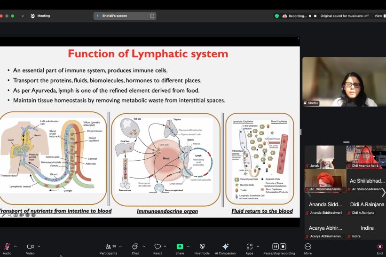Image resolution: width=386 pixels, height=257 pixels.
Task: Open the More options ellipsis icon
Action: [308, 247]
